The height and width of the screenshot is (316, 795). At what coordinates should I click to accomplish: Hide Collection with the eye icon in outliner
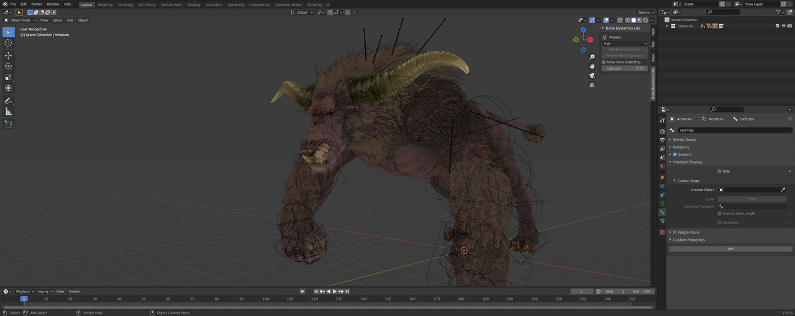coord(783,26)
